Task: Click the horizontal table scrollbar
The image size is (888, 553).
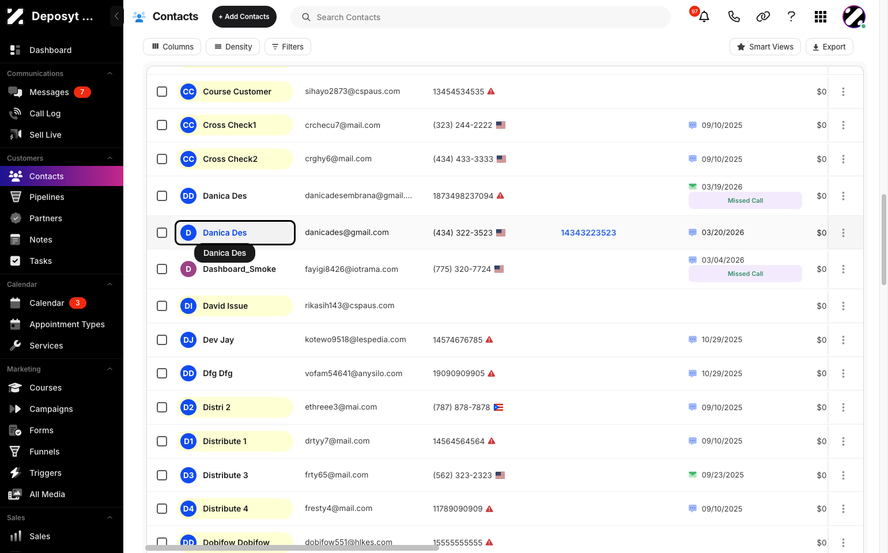Action: point(292,548)
